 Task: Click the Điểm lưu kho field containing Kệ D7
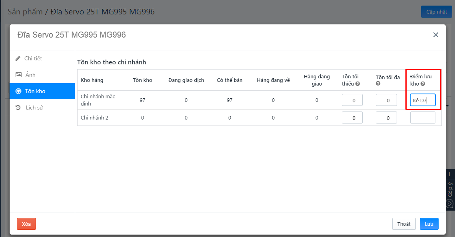click(423, 100)
